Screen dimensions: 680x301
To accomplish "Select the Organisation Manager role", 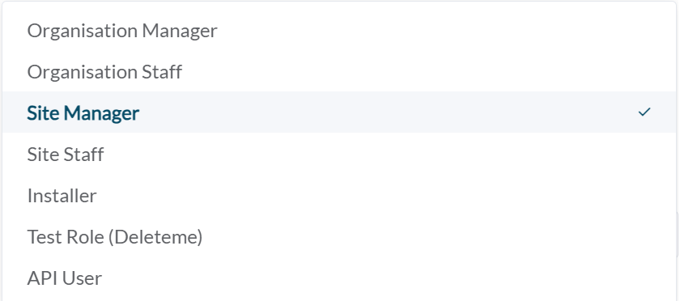I will click(x=339, y=31).
